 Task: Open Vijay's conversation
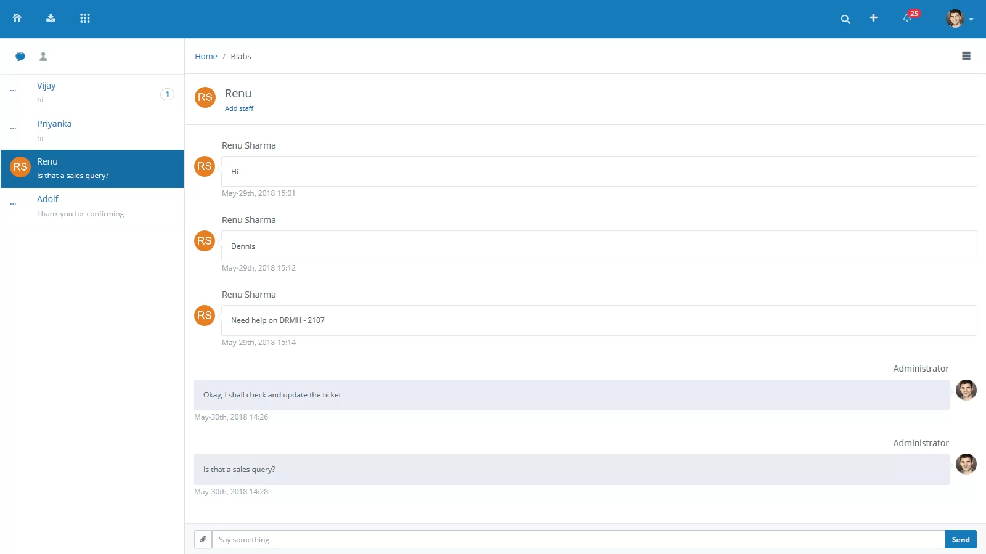[92, 93]
